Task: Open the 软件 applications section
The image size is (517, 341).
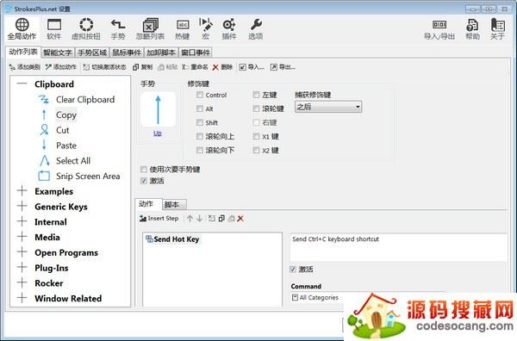Action: click(x=54, y=29)
